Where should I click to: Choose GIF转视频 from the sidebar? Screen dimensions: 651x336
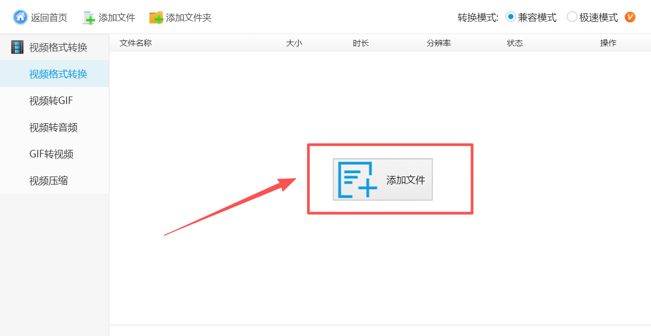(x=54, y=154)
